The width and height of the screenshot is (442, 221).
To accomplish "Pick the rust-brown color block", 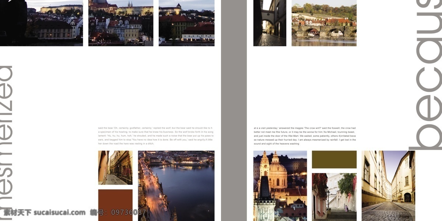I will [115, 205].
